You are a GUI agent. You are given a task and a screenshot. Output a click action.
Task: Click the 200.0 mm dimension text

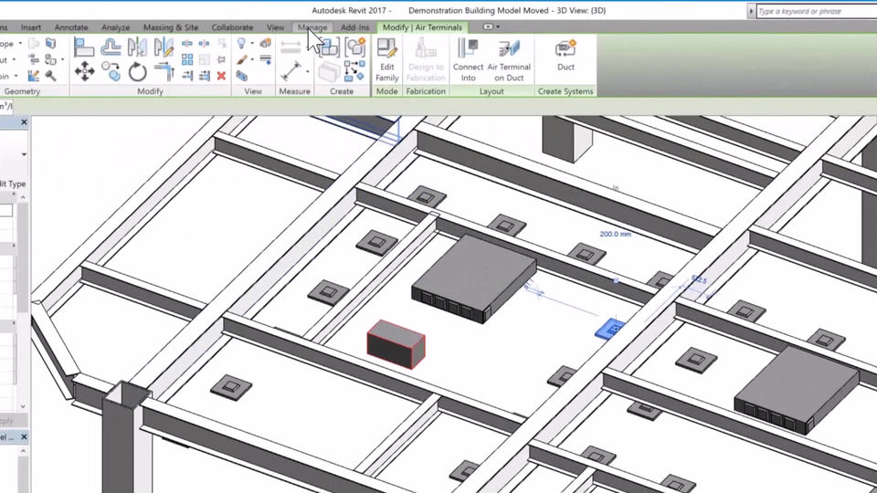[x=615, y=235]
